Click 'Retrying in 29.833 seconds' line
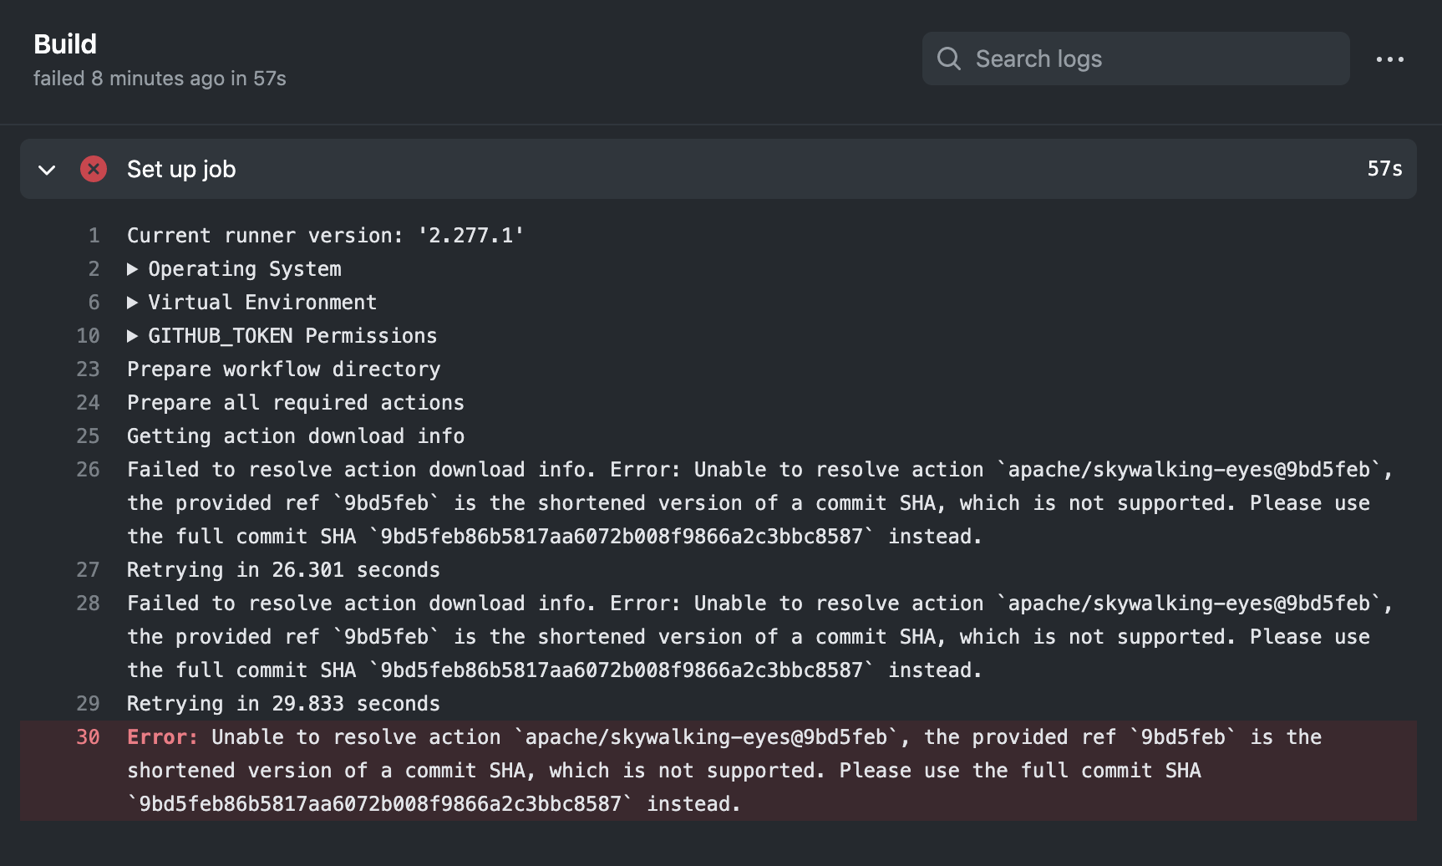 [283, 704]
